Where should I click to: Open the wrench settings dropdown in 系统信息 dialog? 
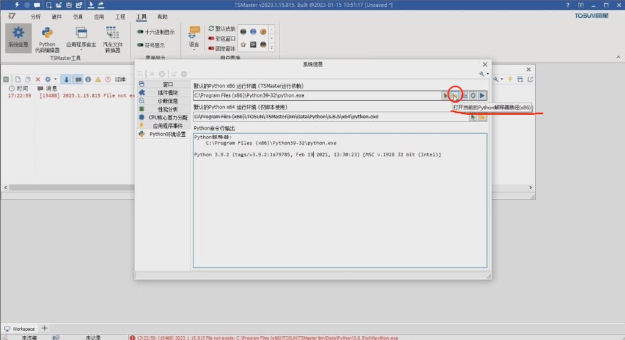[x=484, y=74]
